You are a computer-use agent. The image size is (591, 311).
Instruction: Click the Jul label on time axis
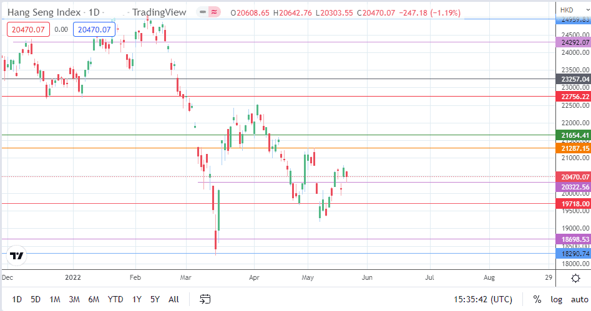pos(429,277)
